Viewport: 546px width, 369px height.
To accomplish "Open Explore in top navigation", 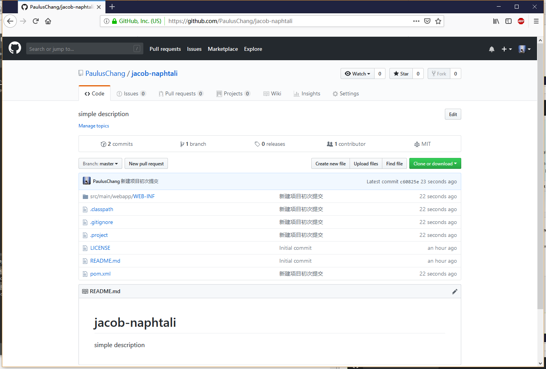I will (253, 49).
